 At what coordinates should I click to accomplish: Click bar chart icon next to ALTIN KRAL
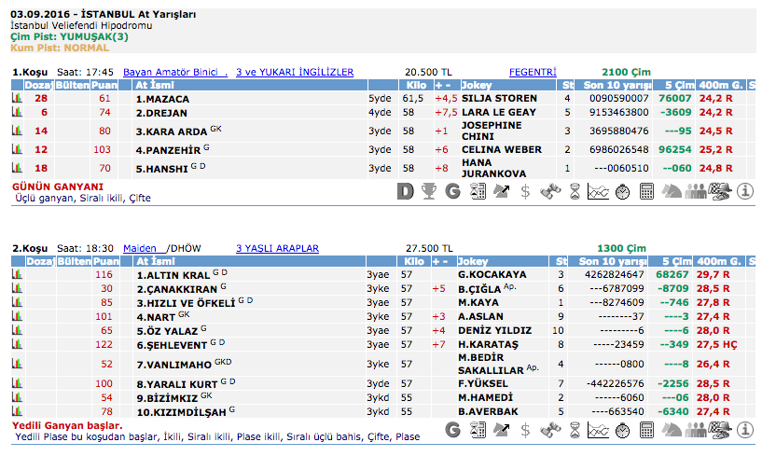tap(17, 275)
